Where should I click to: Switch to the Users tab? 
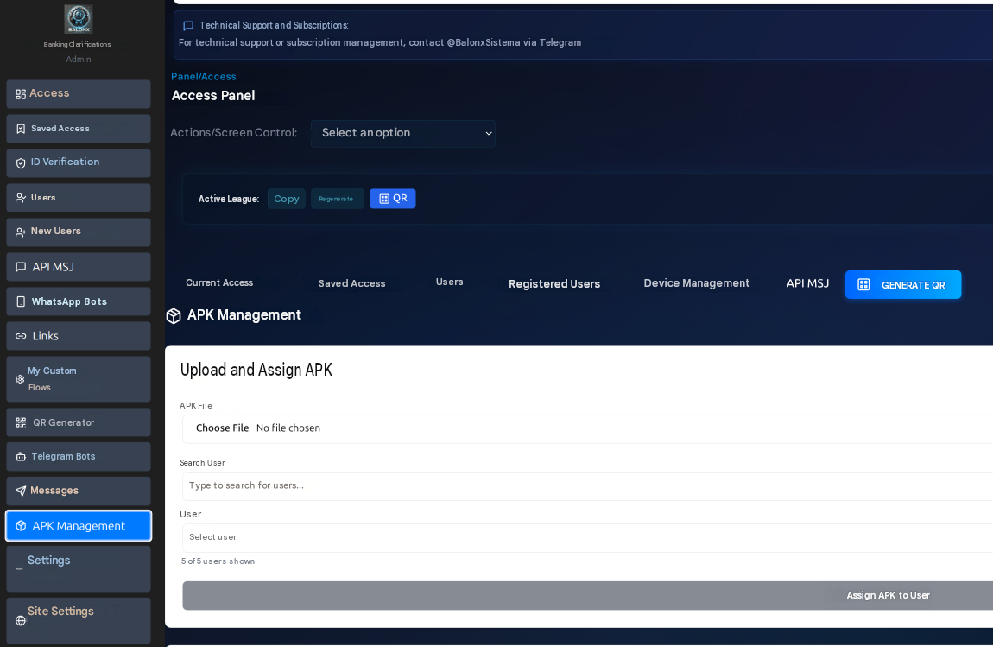coord(449,282)
